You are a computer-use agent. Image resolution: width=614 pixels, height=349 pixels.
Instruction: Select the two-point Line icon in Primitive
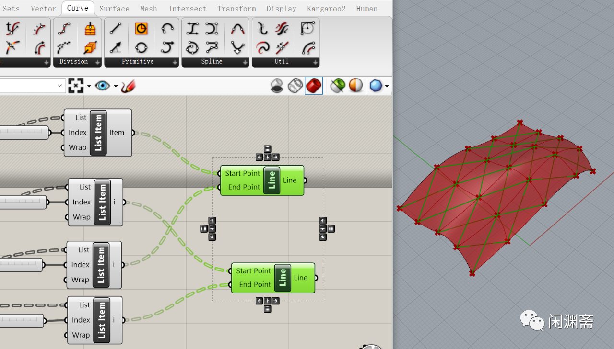click(x=115, y=28)
